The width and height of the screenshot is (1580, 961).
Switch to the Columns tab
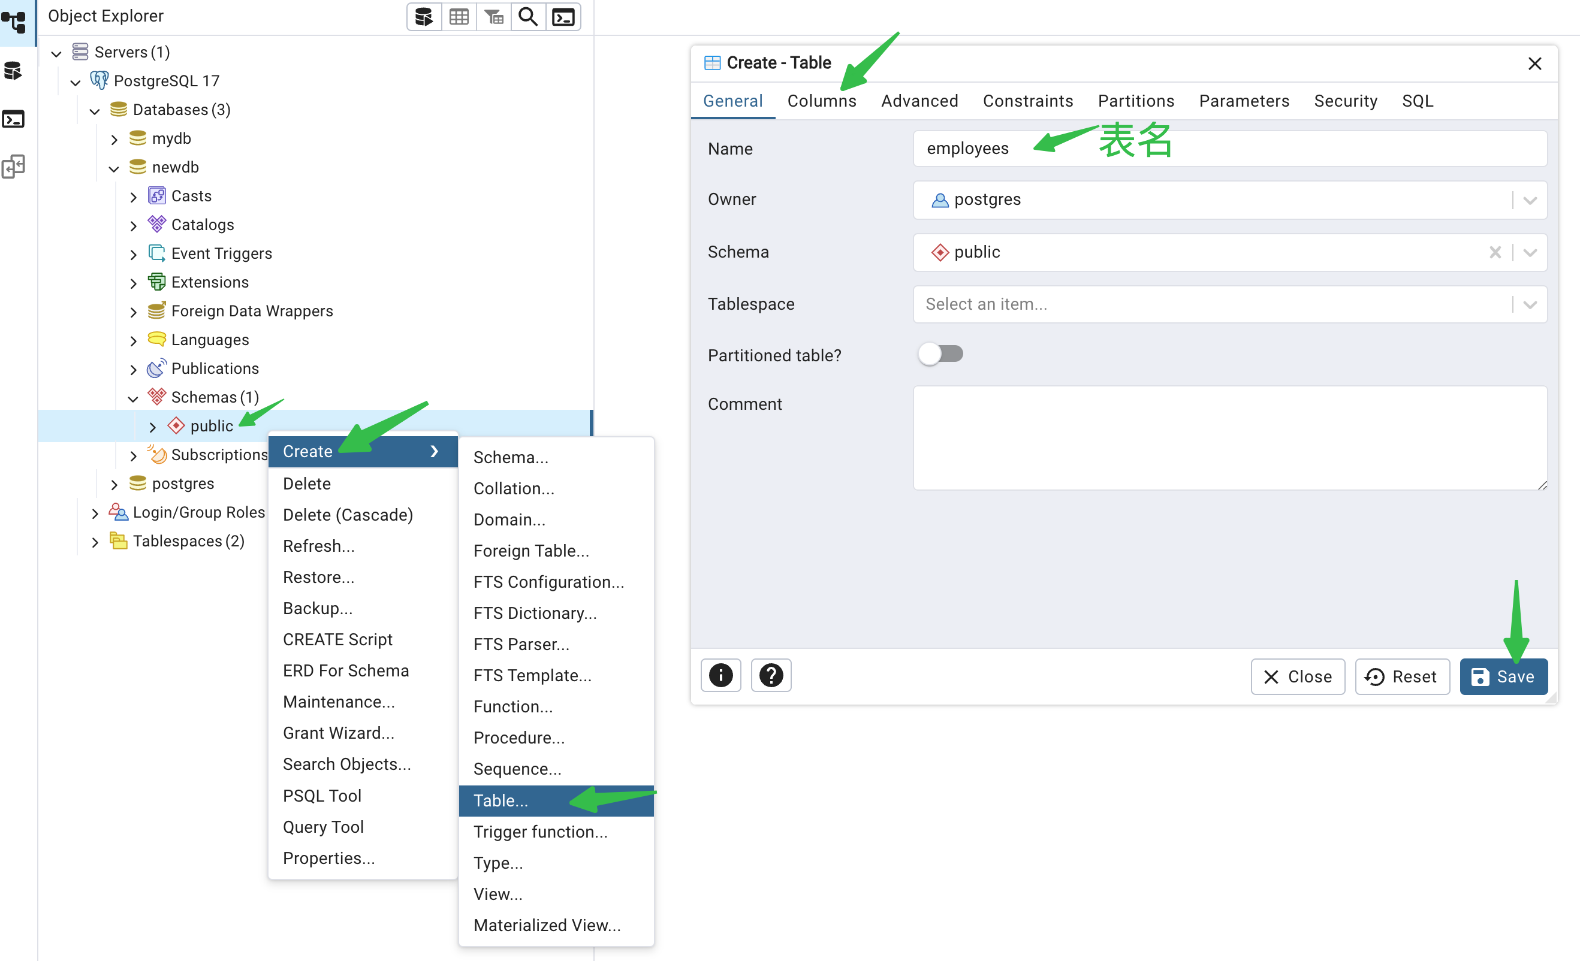click(821, 101)
